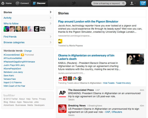Open the New York Times T avatar
This screenshot has width=148, height=118.
point(37,29)
